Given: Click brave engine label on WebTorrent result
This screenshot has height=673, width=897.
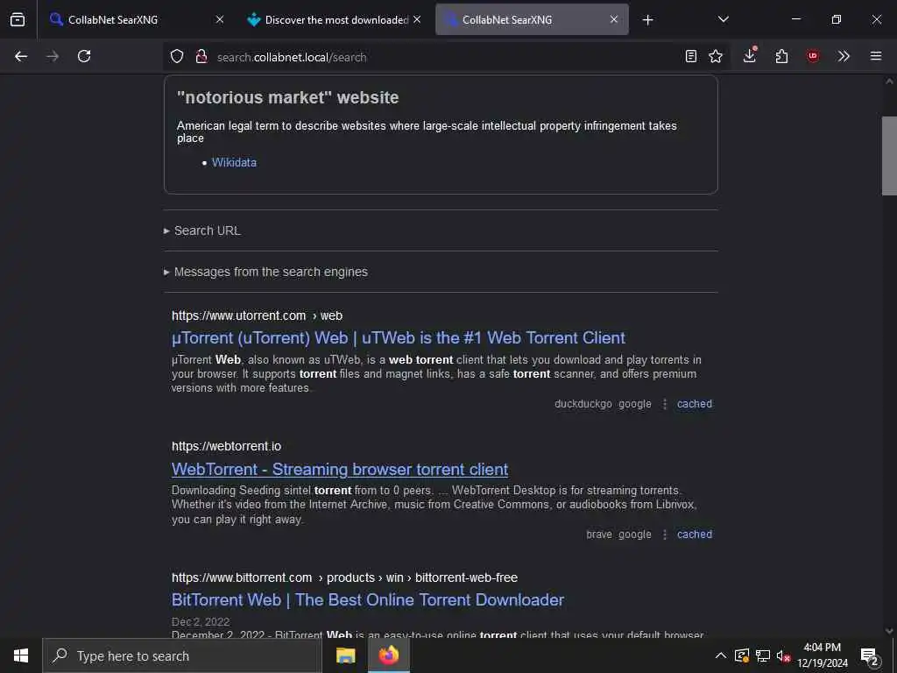Looking at the screenshot, I should [x=599, y=535].
